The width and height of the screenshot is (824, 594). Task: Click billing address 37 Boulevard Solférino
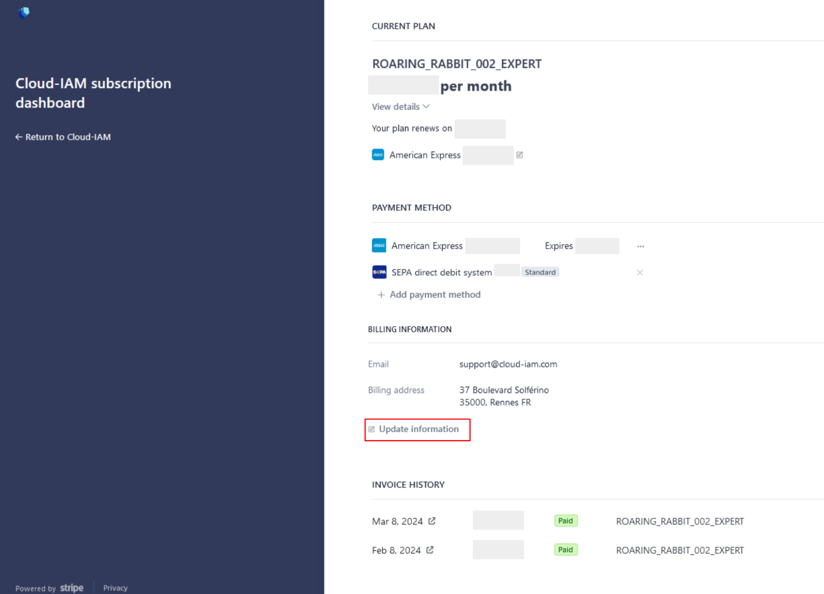504,390
